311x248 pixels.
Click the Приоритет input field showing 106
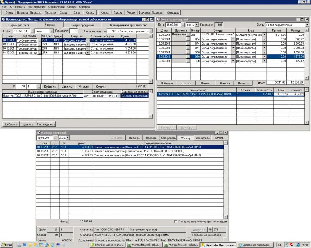tap(220, 25)
